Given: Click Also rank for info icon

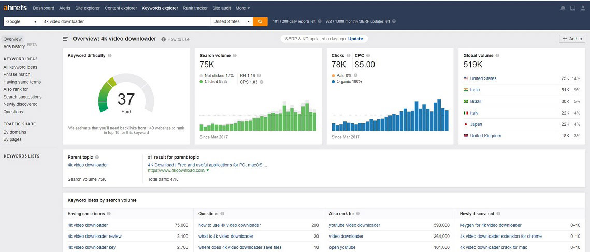Looking at the screenshot, I should click(x=358, y=214).
